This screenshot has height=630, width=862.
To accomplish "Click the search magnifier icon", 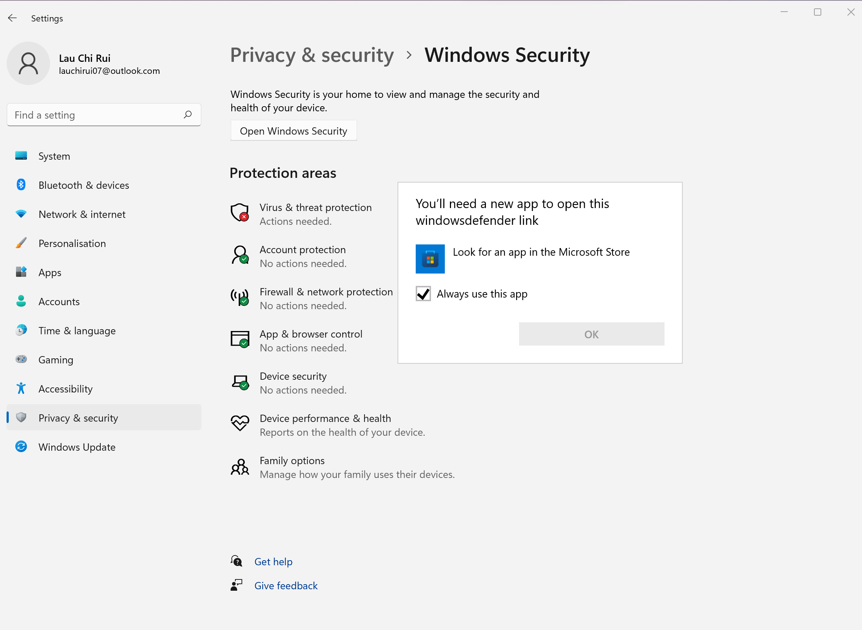I will tap(188, 115).
